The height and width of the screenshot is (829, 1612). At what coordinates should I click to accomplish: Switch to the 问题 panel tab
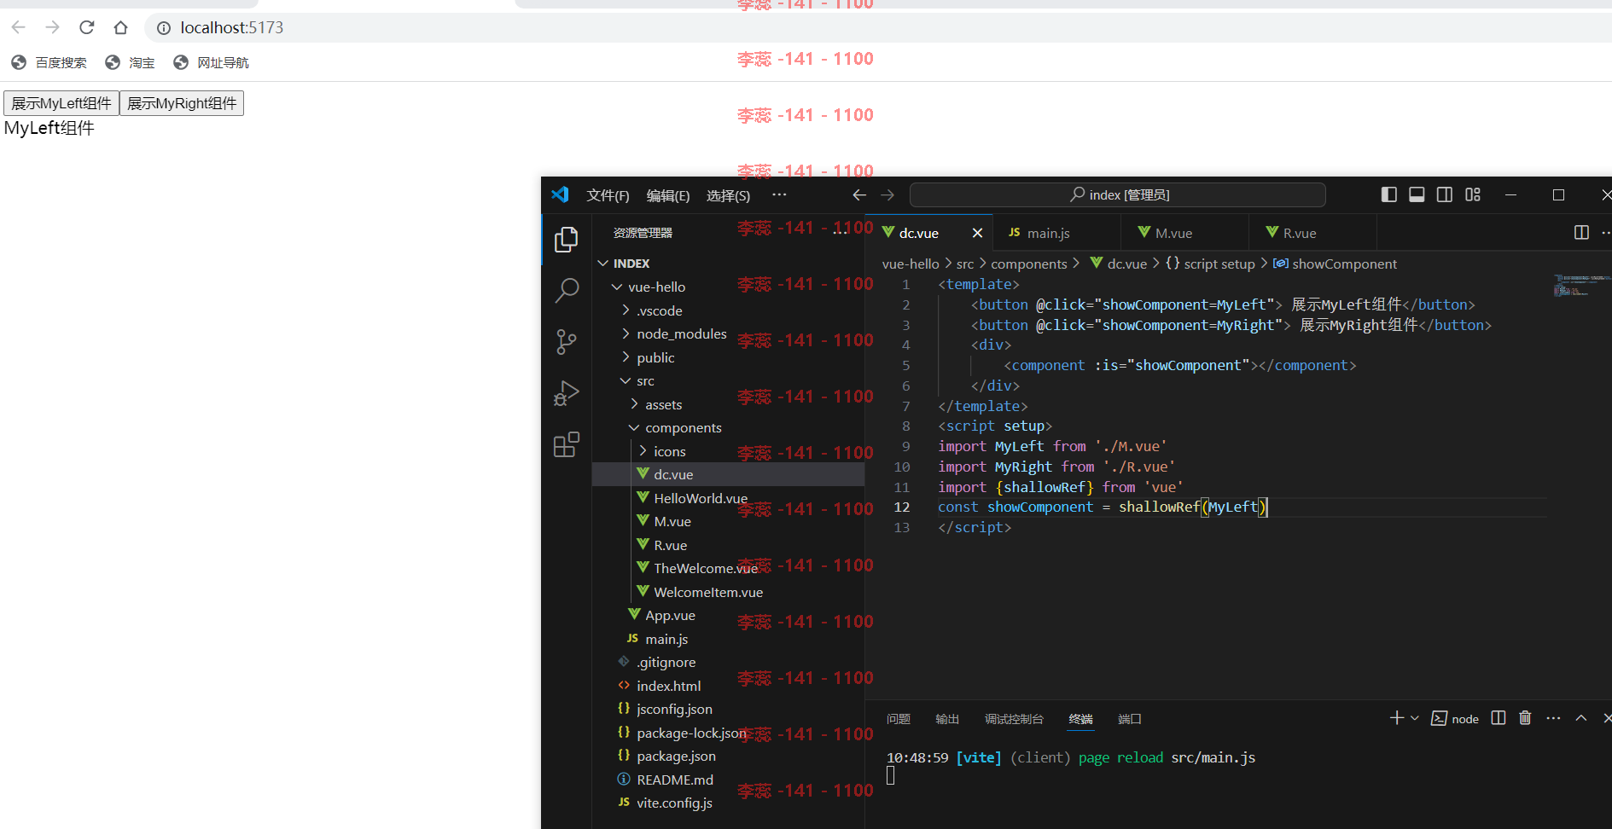tap(899, 719)
